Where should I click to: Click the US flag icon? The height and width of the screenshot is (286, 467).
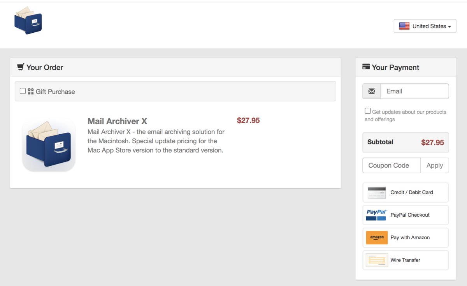click(404, 26)
